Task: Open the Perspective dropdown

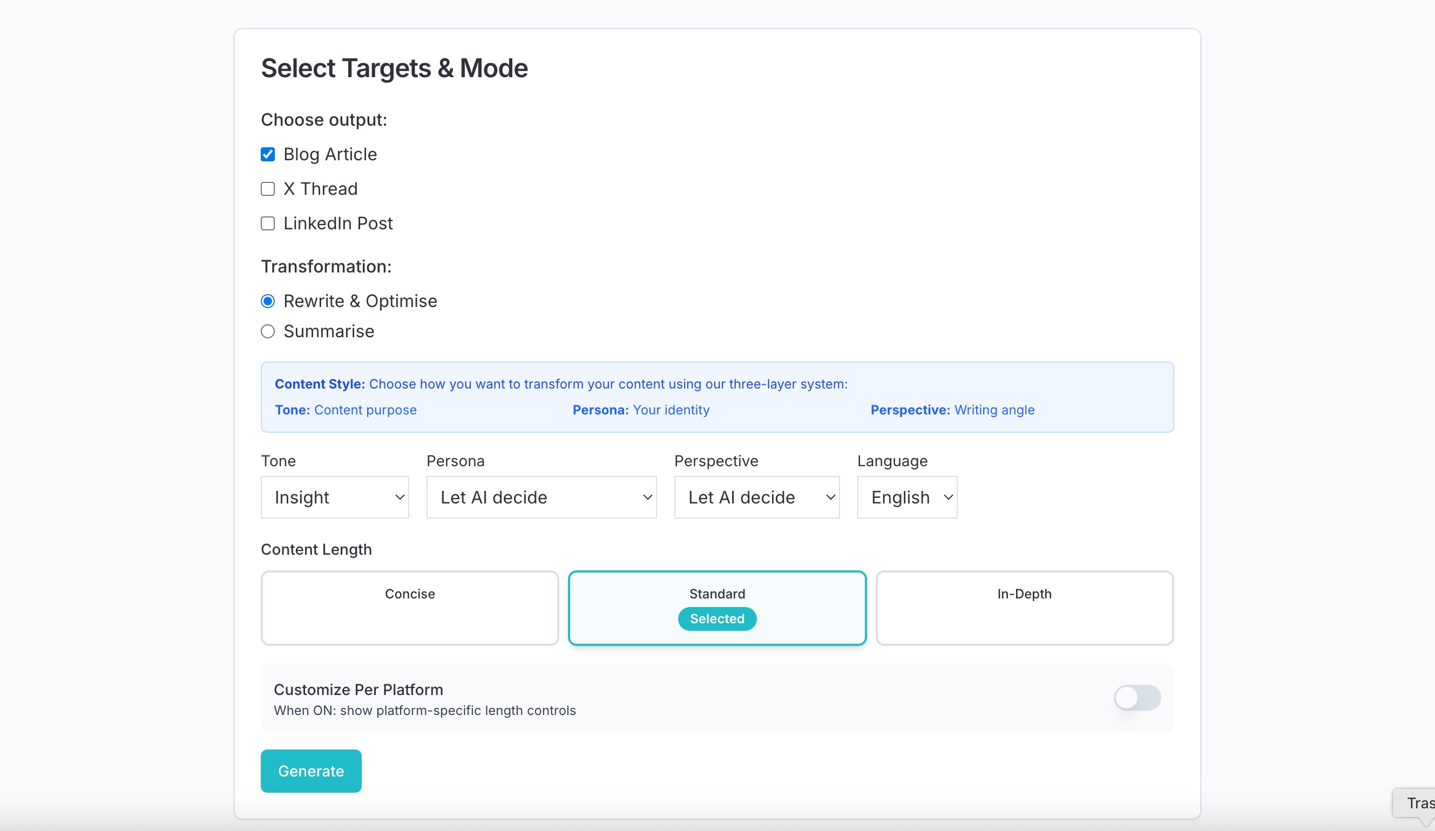Action: coord(757,497)
